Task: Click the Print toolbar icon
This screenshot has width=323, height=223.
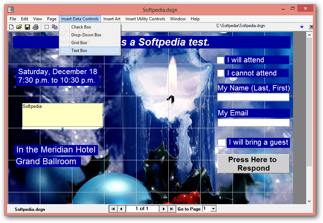Action: click(36, 27)
